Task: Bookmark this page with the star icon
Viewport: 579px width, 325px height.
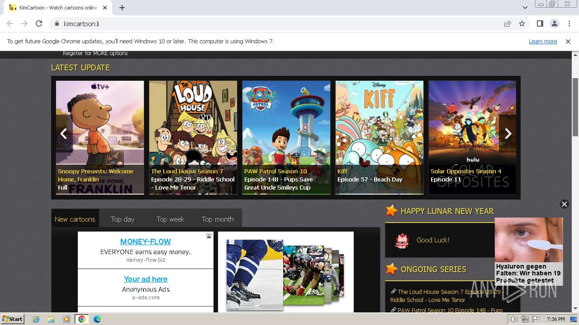Action: coord(522,23)
